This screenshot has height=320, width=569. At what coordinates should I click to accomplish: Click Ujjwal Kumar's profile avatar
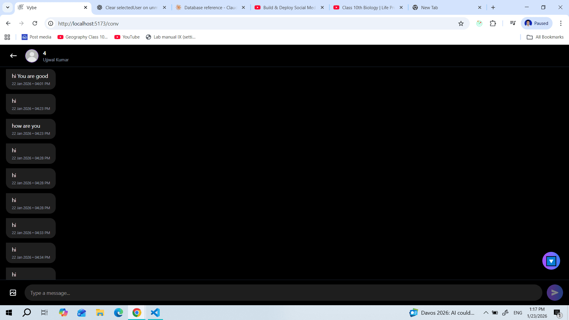pyautogui.click(x=32, y=56)
